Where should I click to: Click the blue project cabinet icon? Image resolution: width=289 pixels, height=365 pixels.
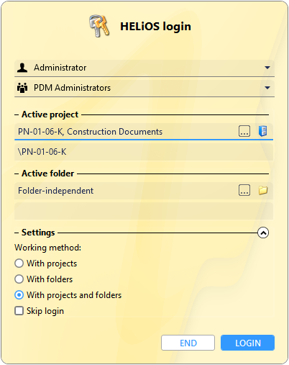pos(262,131)
